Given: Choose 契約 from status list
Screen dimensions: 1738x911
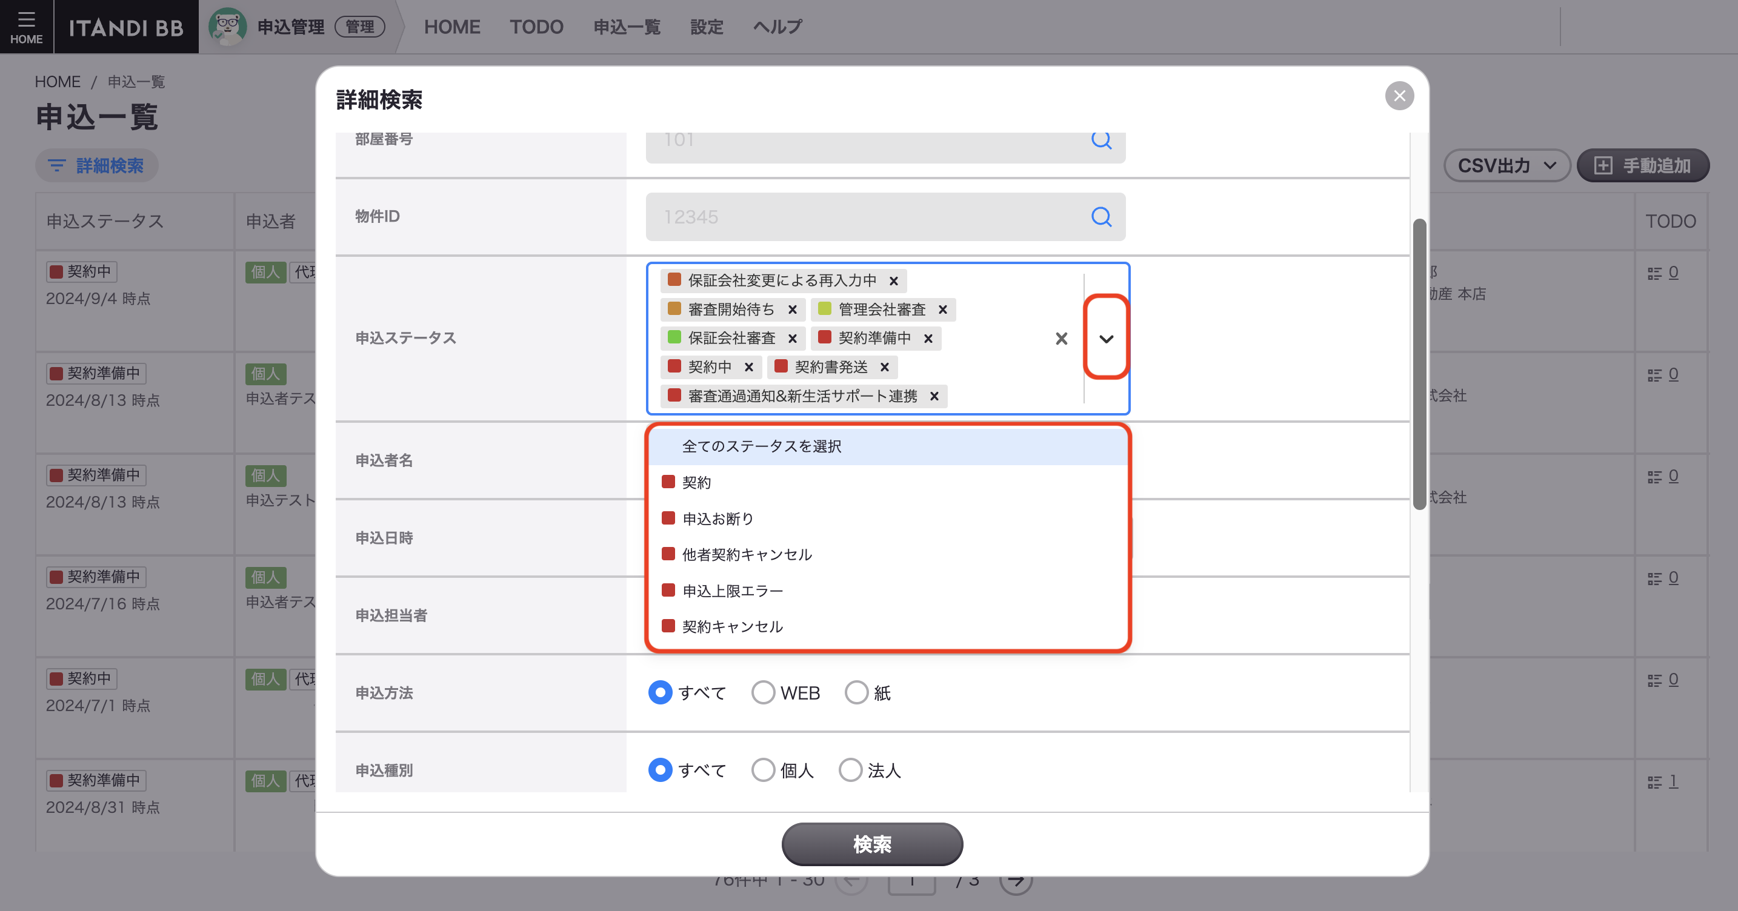Looking at the screenshot, I should 888,483.
